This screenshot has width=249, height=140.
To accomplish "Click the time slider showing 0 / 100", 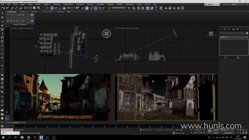I will [16, 123].
